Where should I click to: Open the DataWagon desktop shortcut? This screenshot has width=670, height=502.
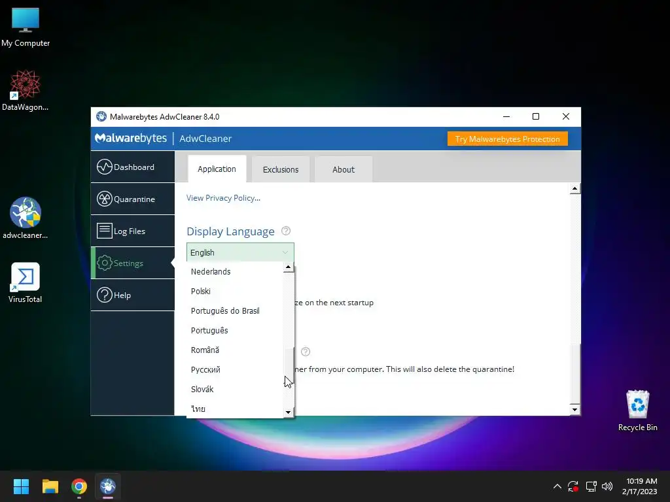pyautogui.click(x=26, y=90)
